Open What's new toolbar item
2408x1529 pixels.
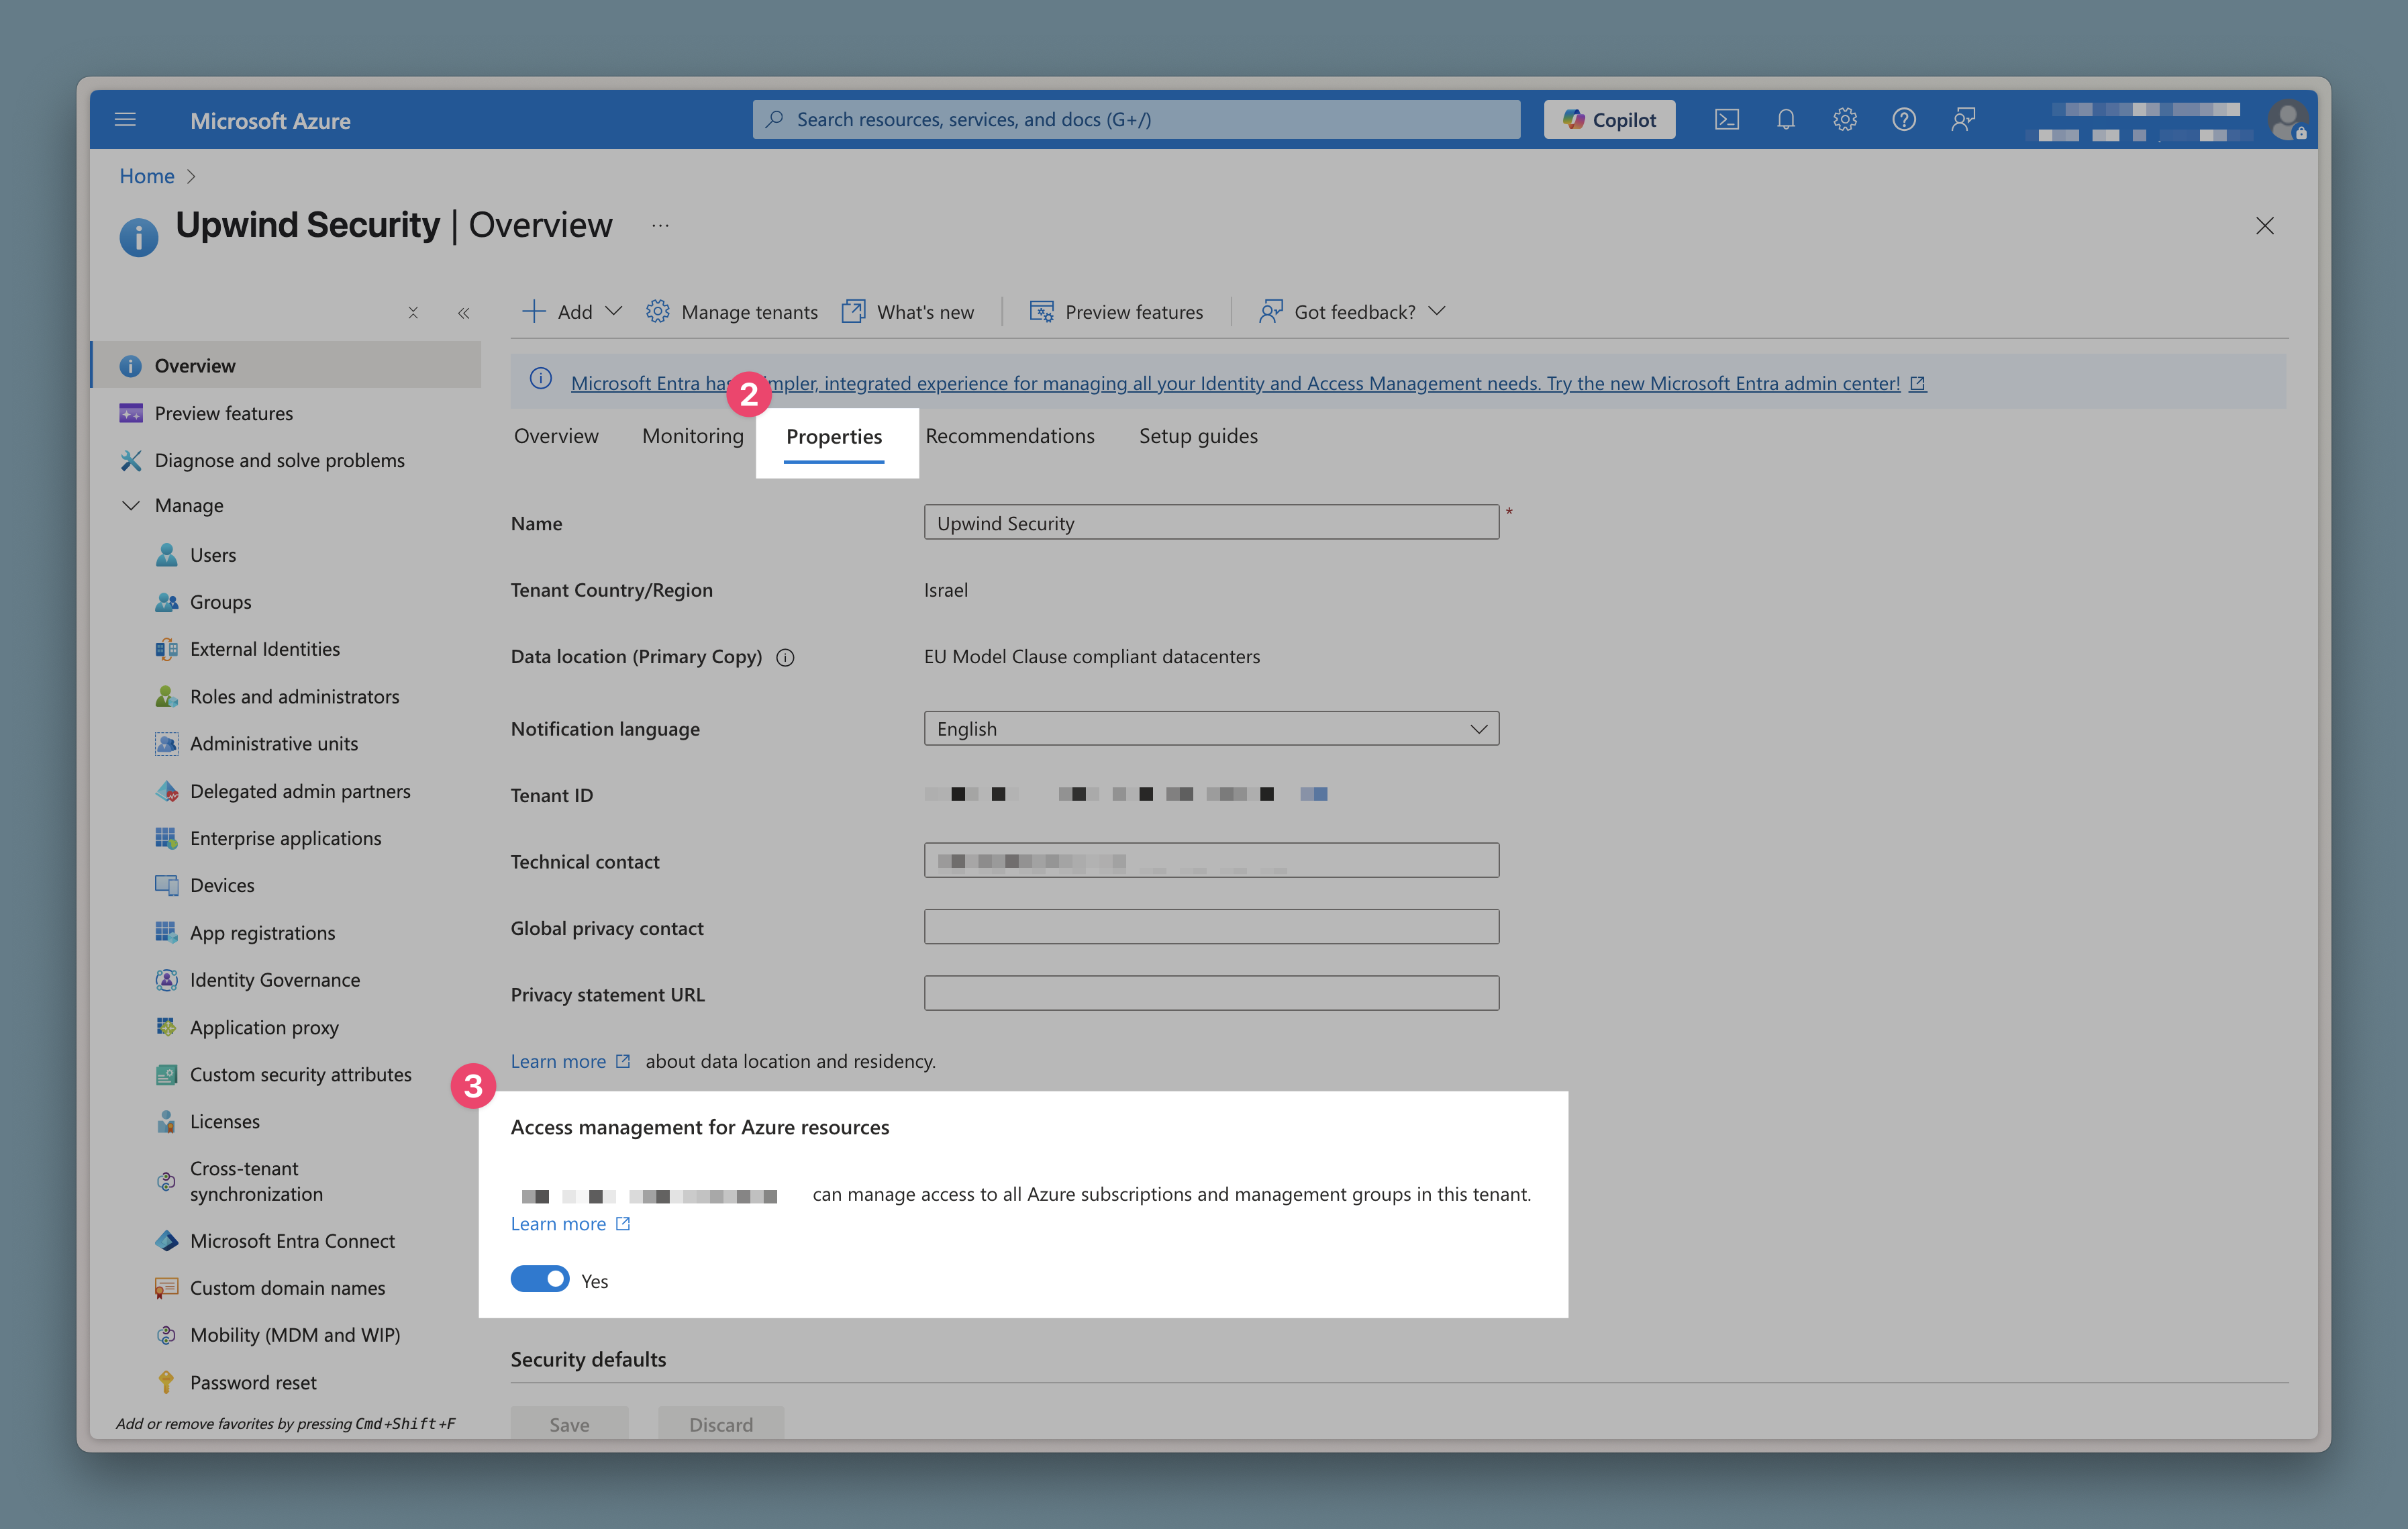click(907, 312)
